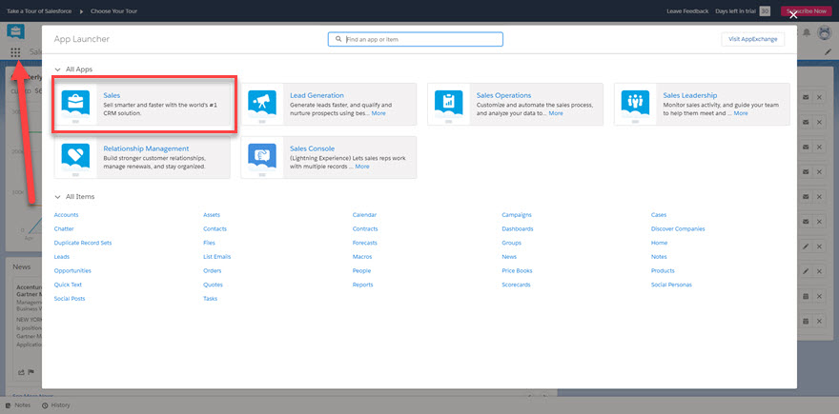Open Relationship Management heart icon
Screen dimensions: 839x414
(x=75, y=156)
